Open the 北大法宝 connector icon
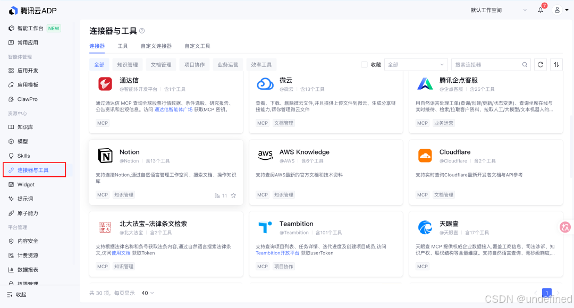This screenshot has height=308, width=574. (105, 227)
